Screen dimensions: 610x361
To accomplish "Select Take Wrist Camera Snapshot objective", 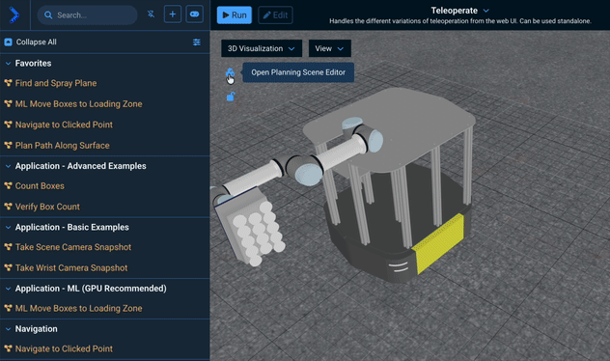I will point(71,268).
